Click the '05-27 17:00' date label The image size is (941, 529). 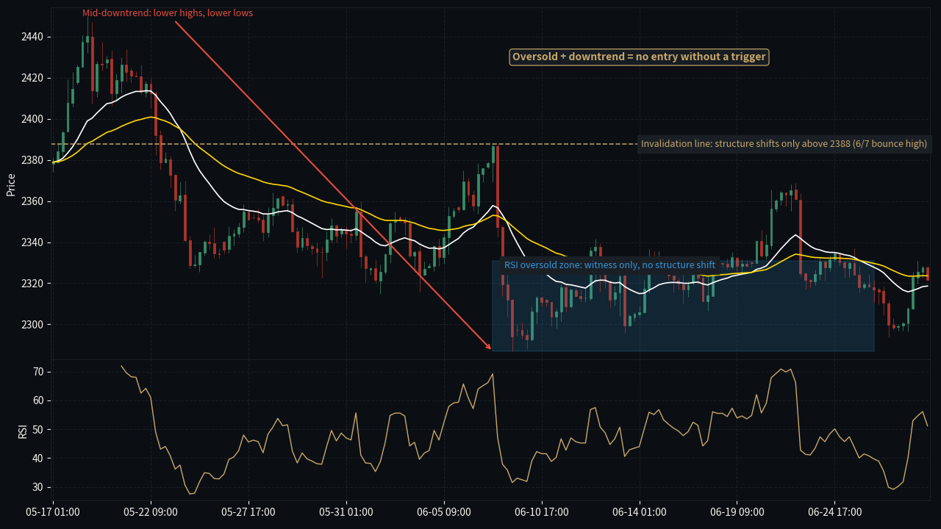coord(248,512)
